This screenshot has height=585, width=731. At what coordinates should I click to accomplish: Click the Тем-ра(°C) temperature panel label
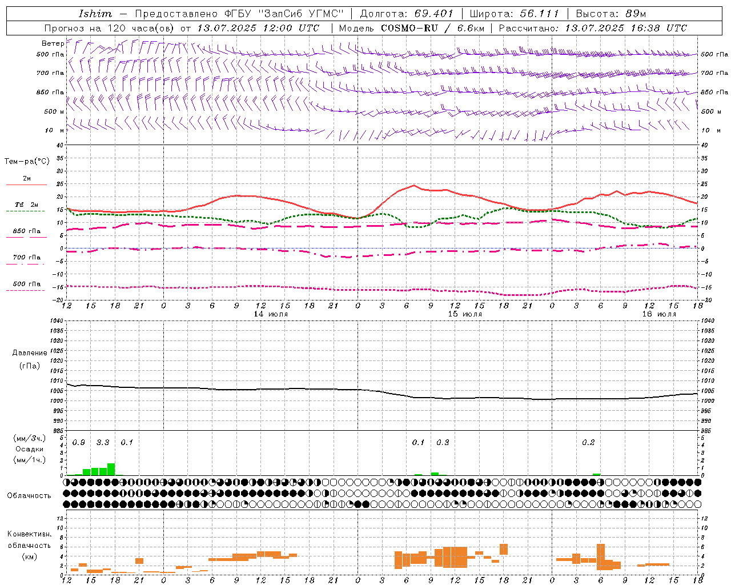[x=27, y=162]
